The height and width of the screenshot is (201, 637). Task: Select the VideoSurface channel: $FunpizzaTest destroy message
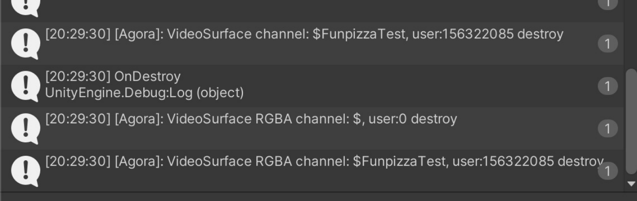304,34
